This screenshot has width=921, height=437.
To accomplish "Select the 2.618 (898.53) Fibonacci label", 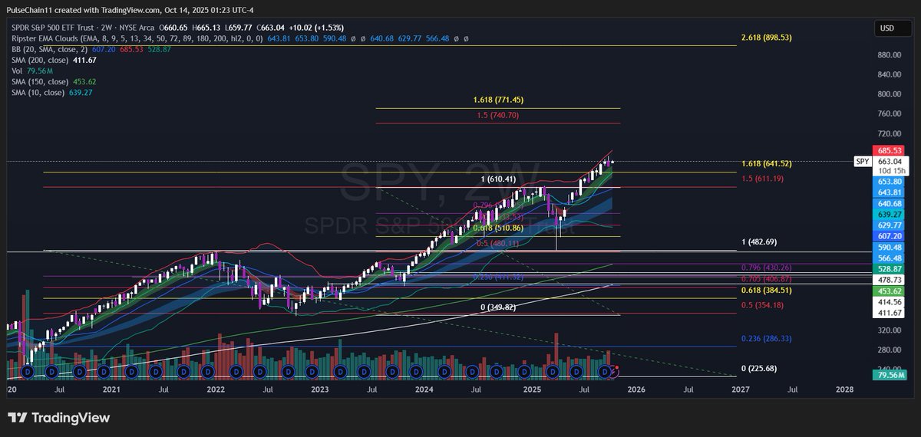I will 766,37.
